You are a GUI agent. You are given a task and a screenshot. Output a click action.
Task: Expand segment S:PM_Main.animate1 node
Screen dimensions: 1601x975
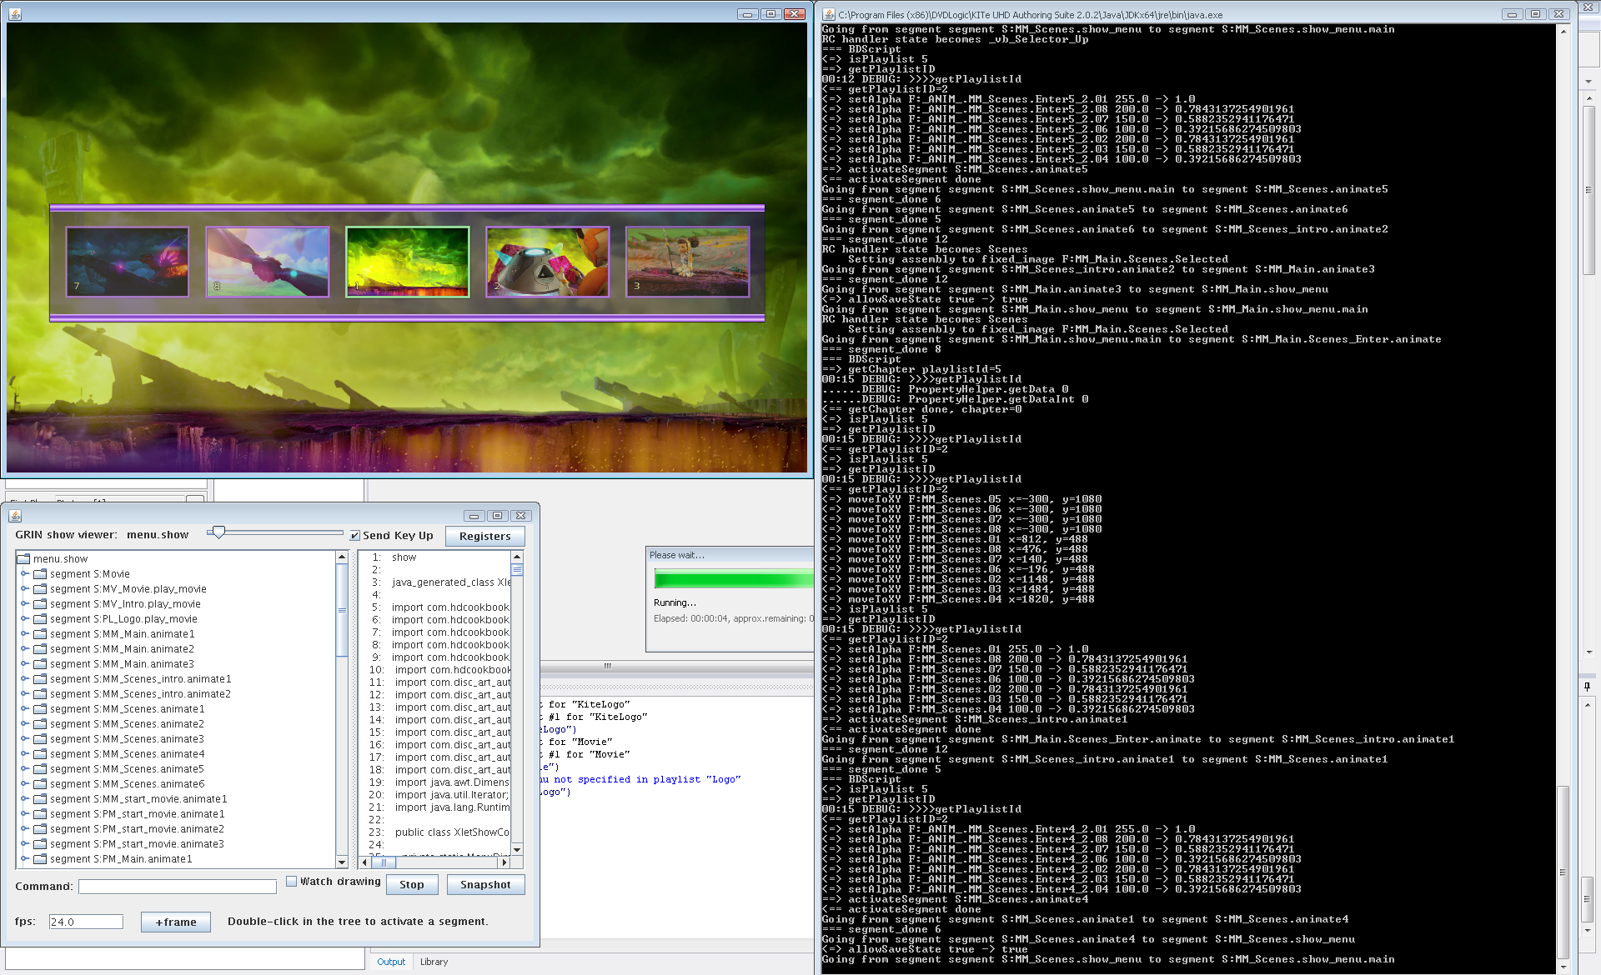point(25,859)
